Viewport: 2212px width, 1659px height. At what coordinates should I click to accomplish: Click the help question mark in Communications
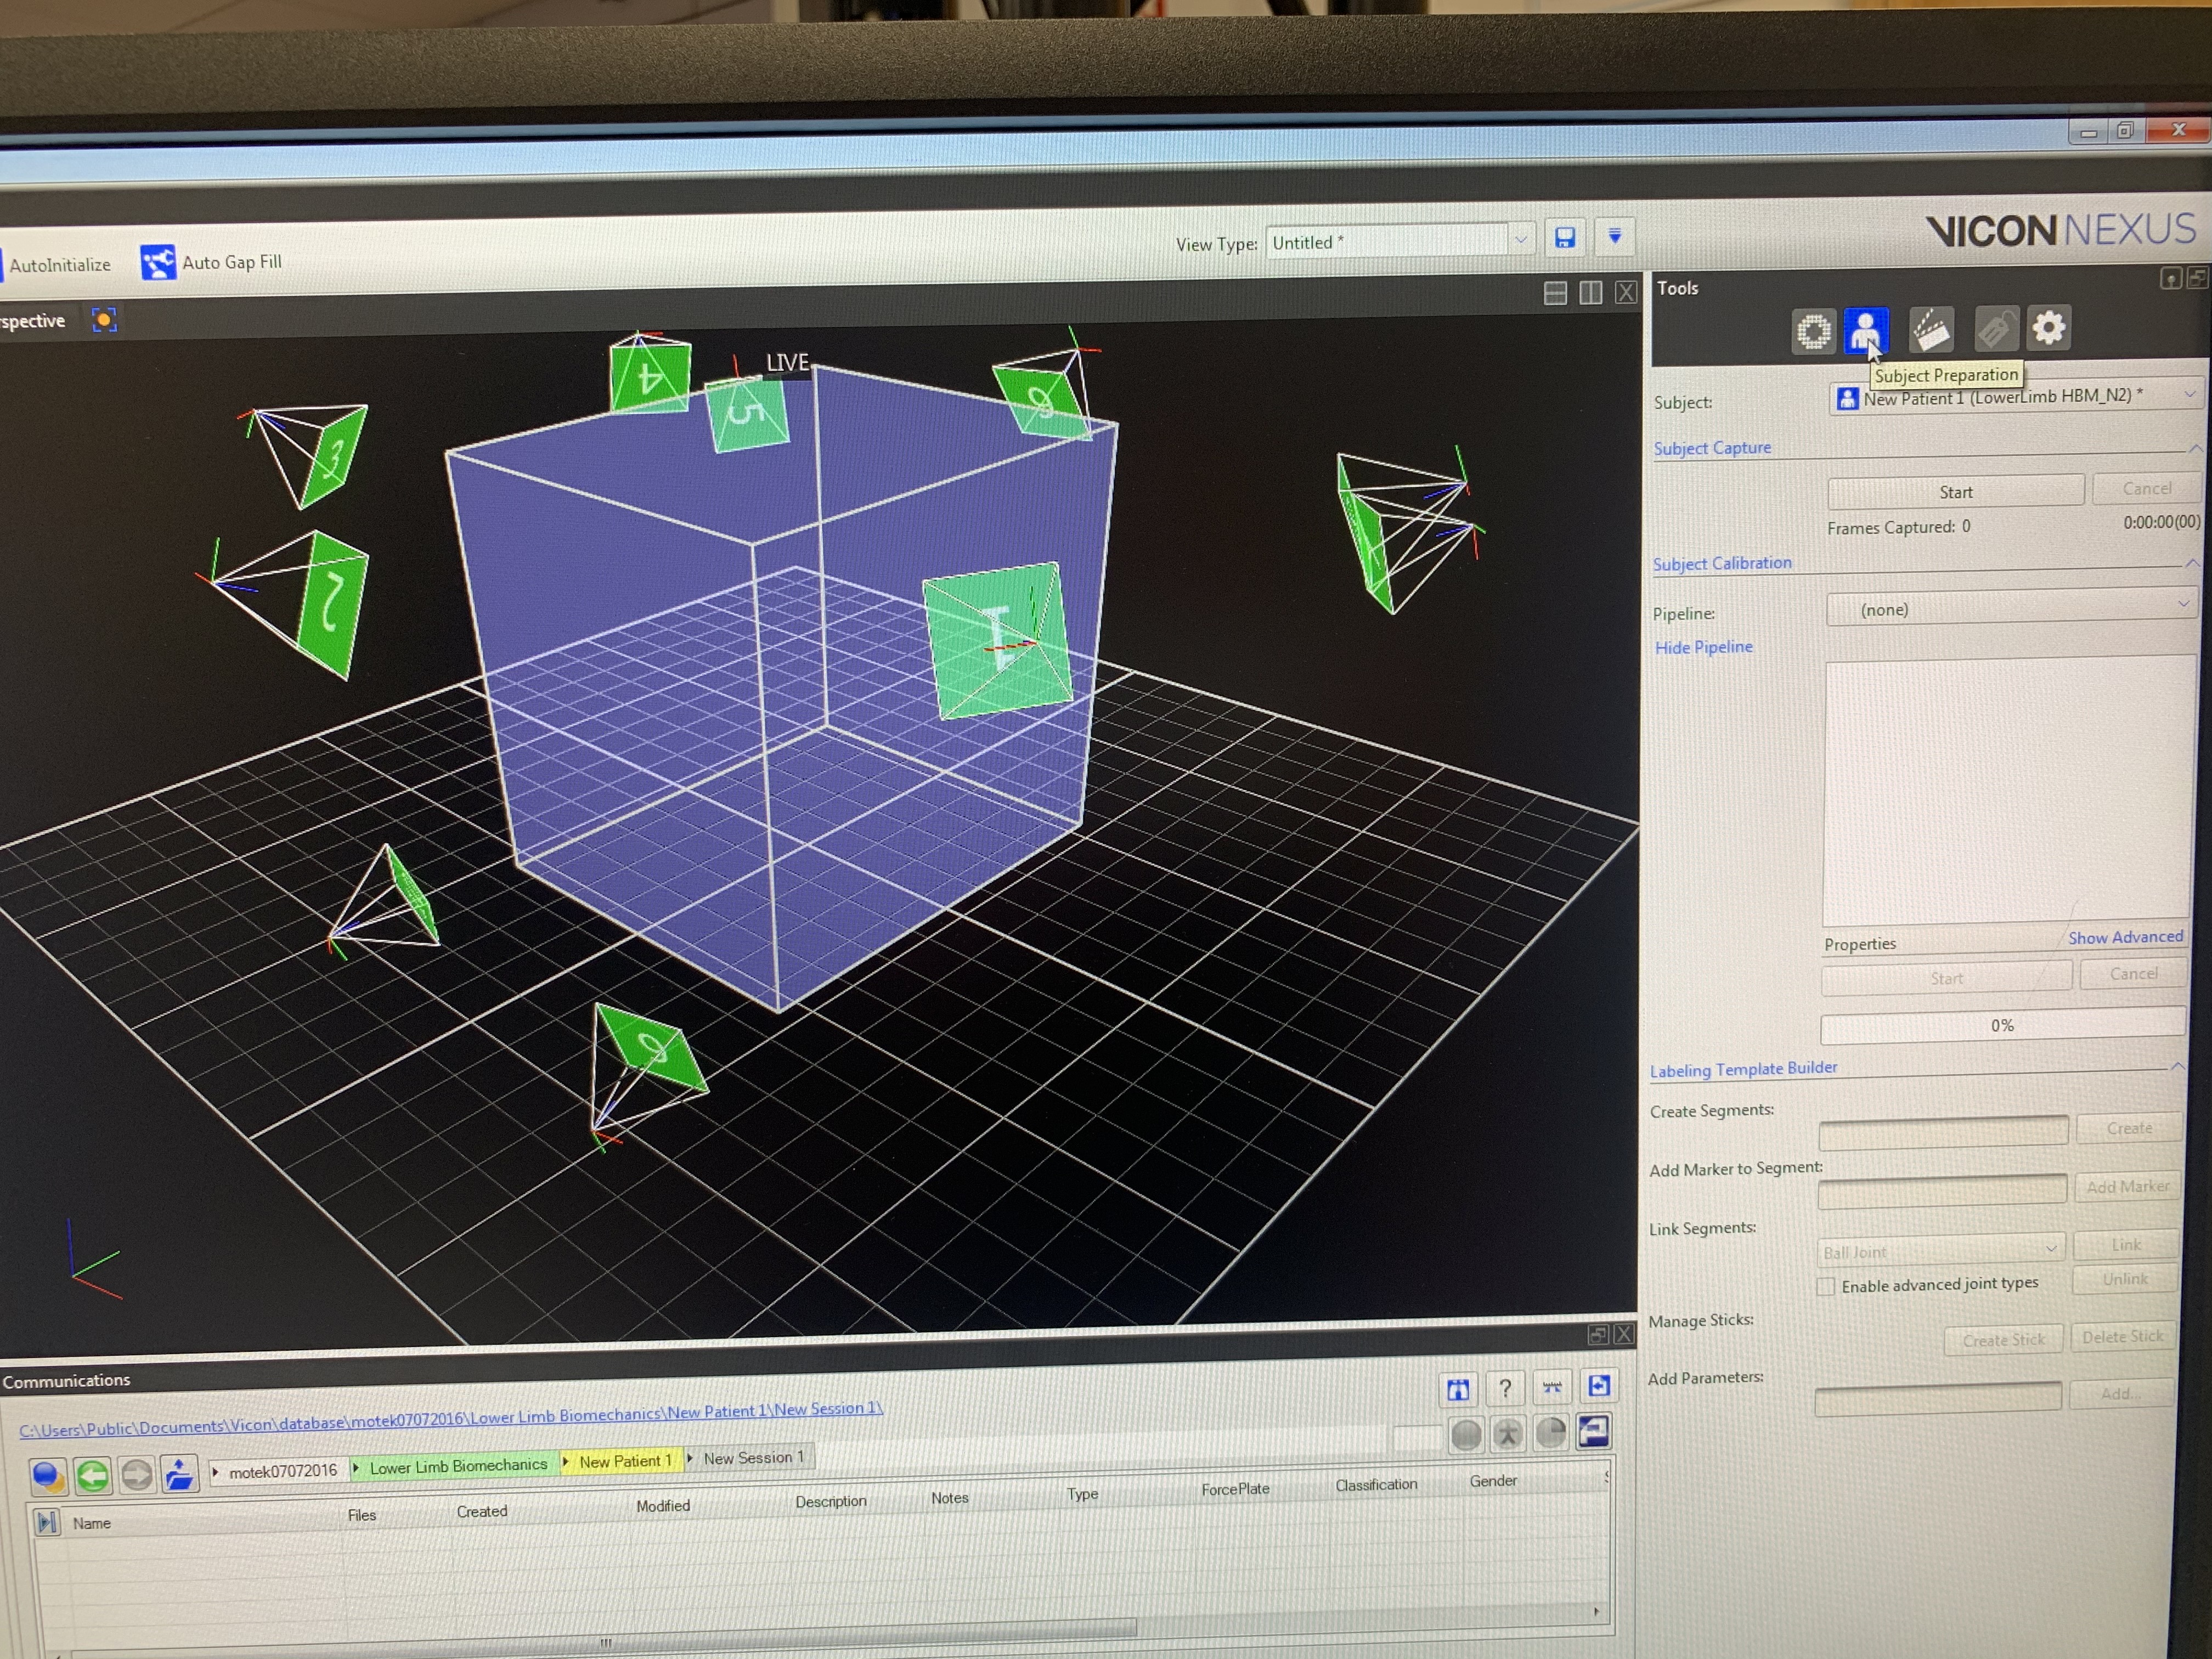(1504, 1387)
